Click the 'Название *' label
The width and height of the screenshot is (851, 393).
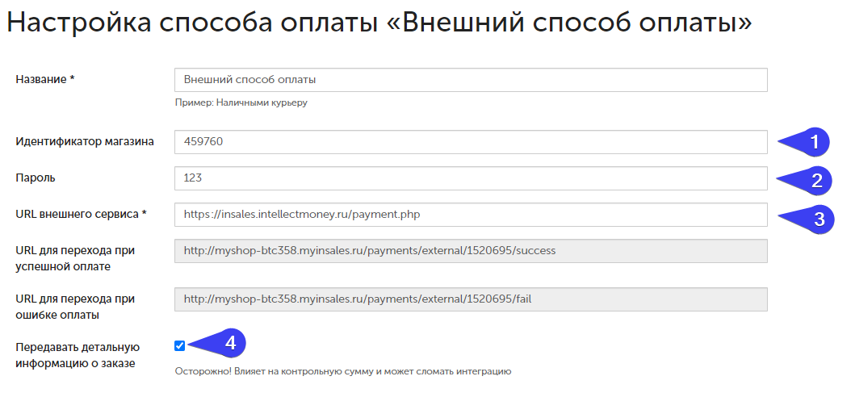click(45, 79)
